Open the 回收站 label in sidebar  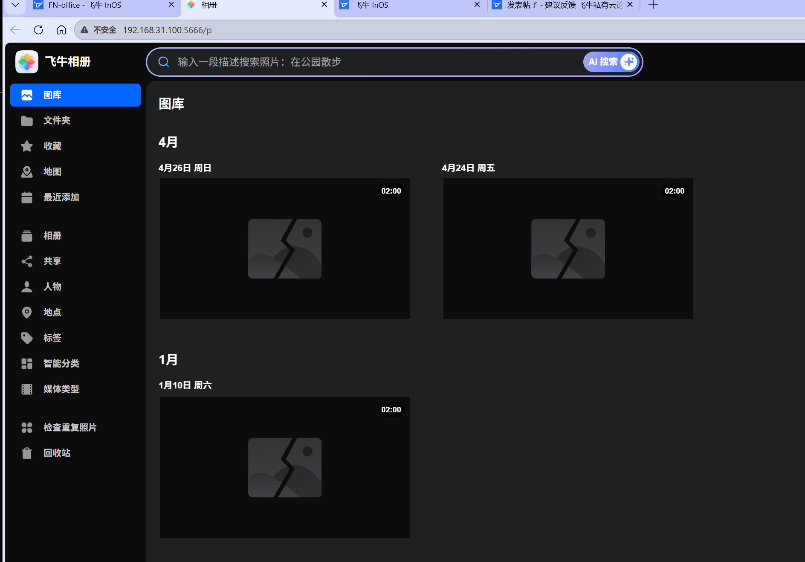pyautogui.click(x=57, y=453)
